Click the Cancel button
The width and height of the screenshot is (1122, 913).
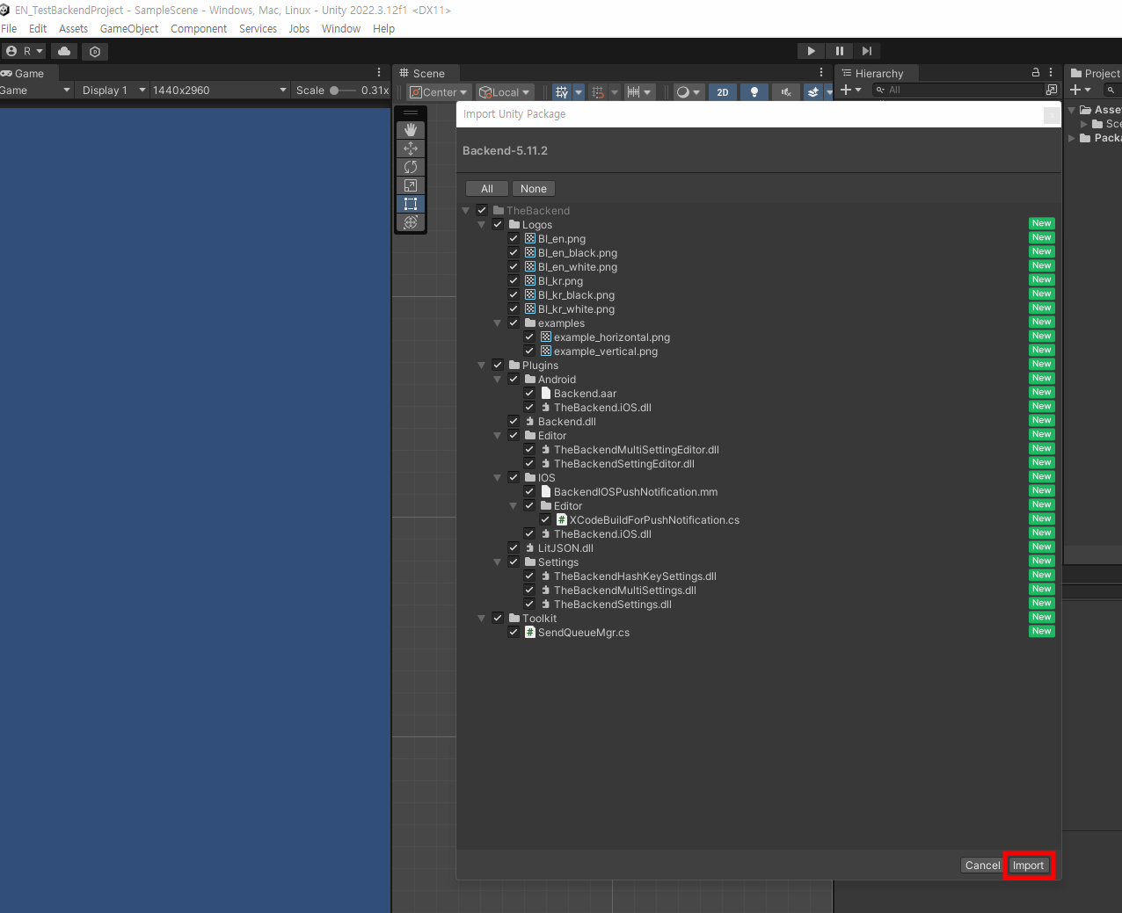[982, 866]
